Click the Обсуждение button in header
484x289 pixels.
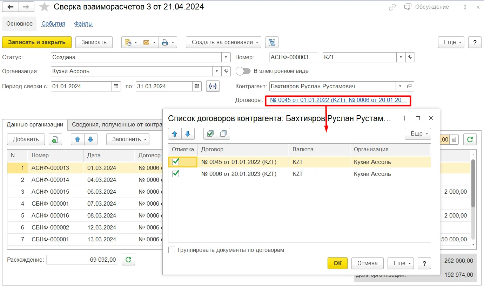point(426,7)
